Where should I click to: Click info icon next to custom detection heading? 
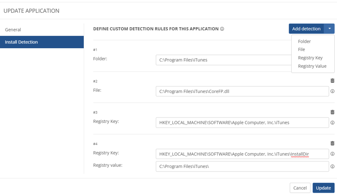(x=222, y=29)
